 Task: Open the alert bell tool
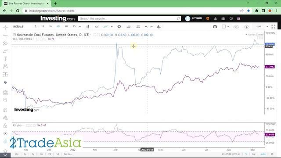tap(159, 27)
